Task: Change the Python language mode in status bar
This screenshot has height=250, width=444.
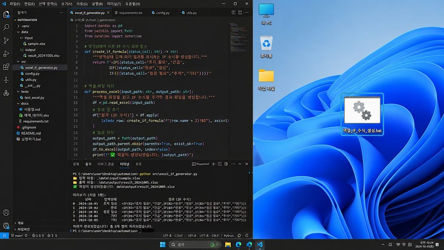Action: coord(229,236)
